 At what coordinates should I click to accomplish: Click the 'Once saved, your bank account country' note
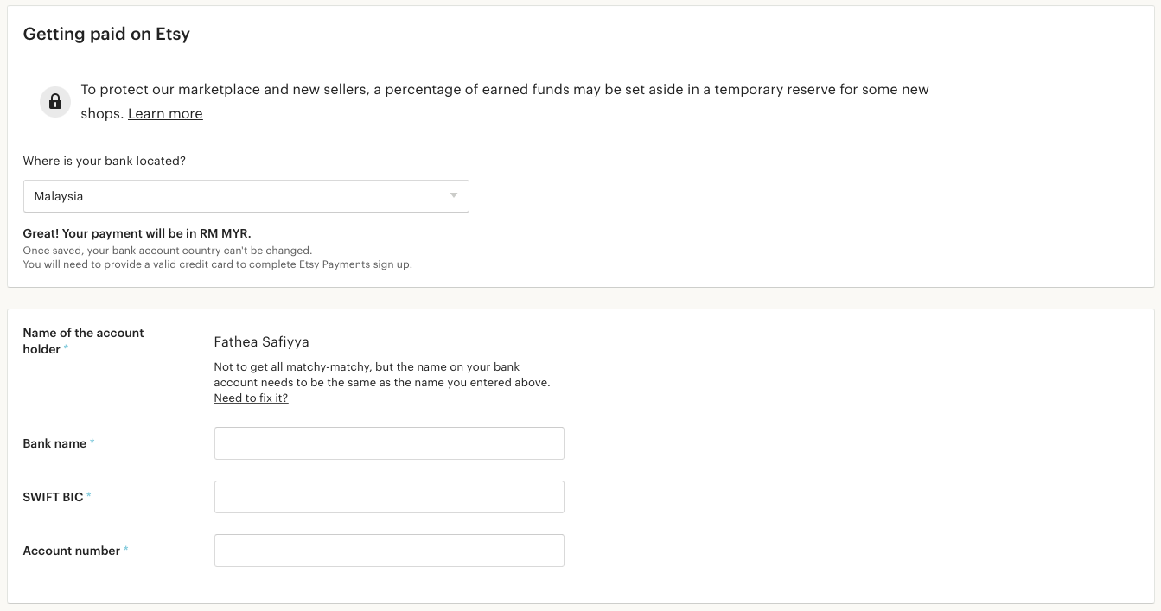pyautogui.click(x=168, y=251)
